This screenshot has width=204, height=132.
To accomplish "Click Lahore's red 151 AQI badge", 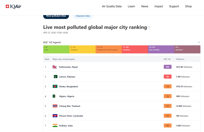I will click(167, 77).
